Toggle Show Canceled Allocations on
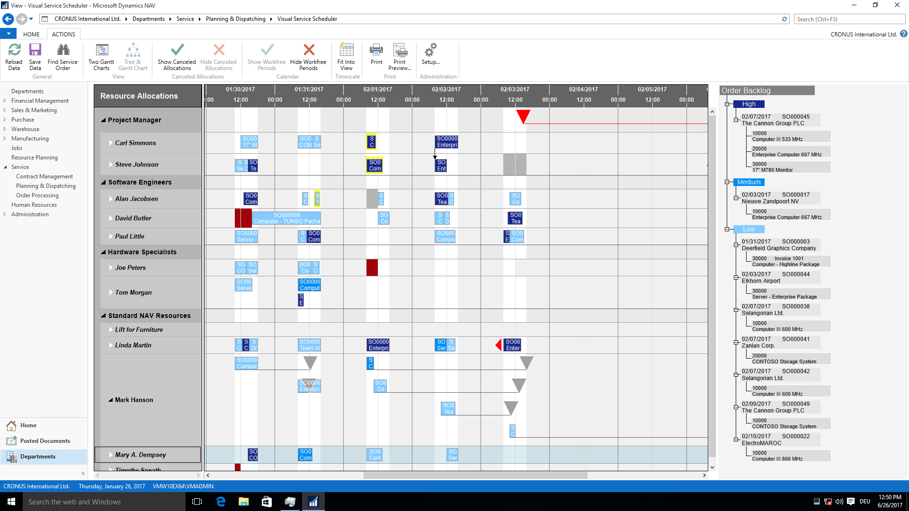This screenshot has width=909, height=511. coord(176,55)
